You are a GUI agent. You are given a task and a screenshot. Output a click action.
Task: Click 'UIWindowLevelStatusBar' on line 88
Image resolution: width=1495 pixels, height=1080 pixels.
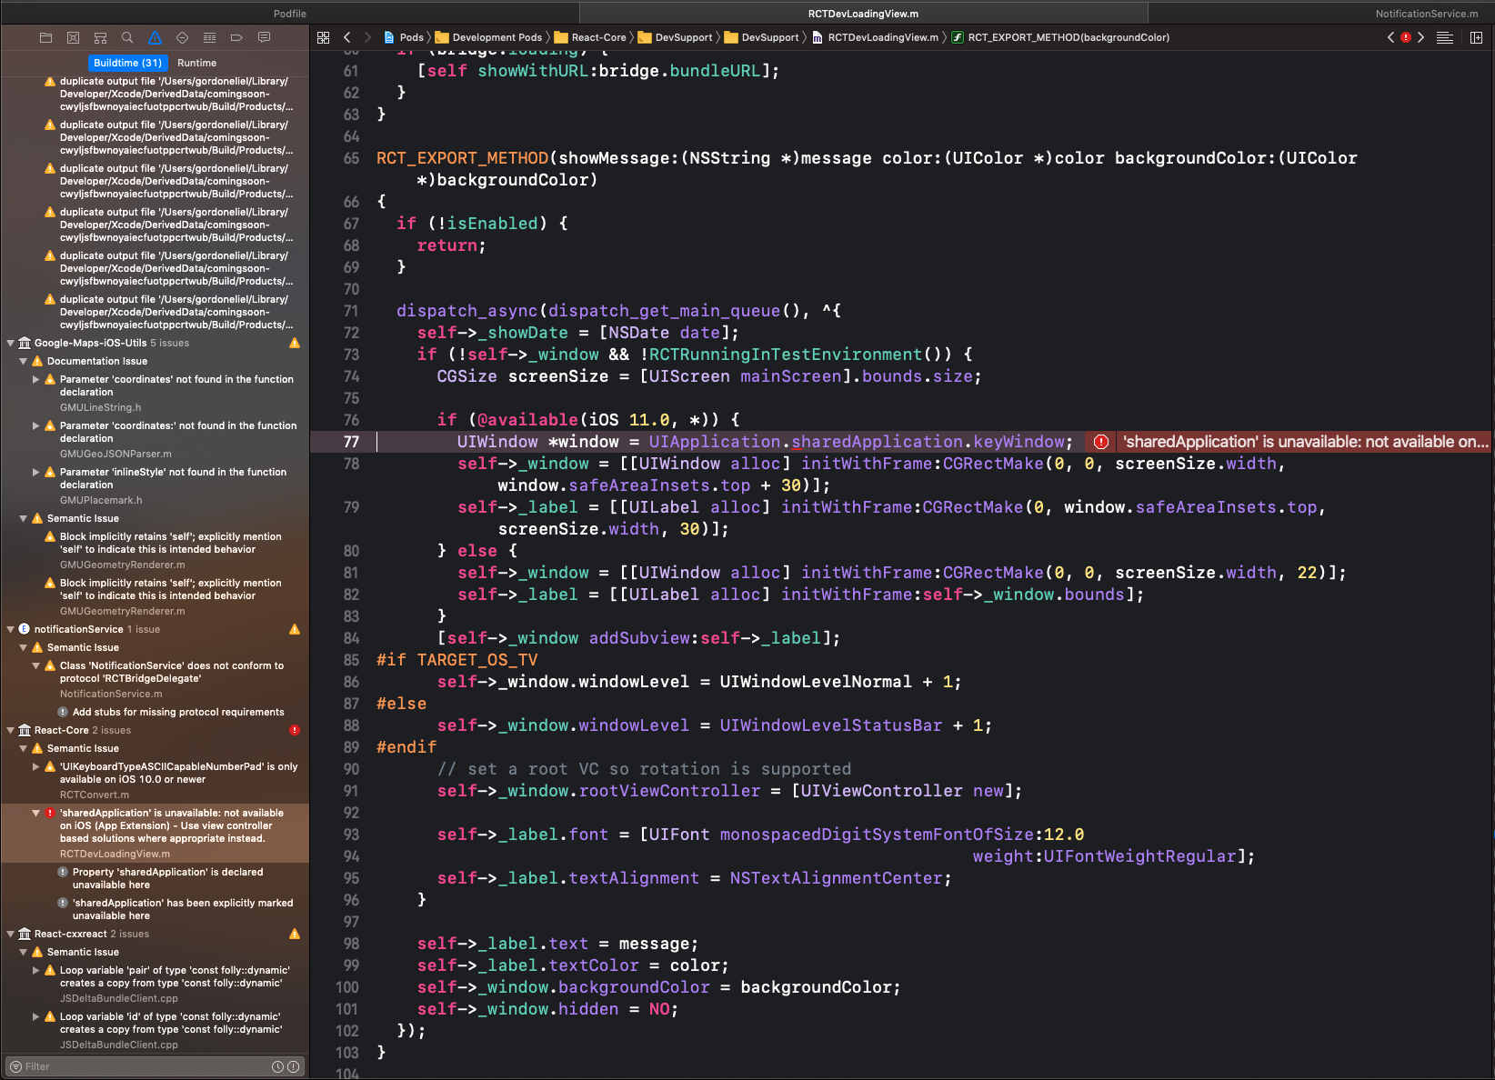831,725
